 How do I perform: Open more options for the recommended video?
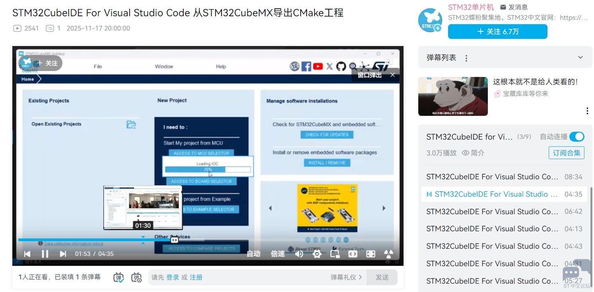click(587, 111)
